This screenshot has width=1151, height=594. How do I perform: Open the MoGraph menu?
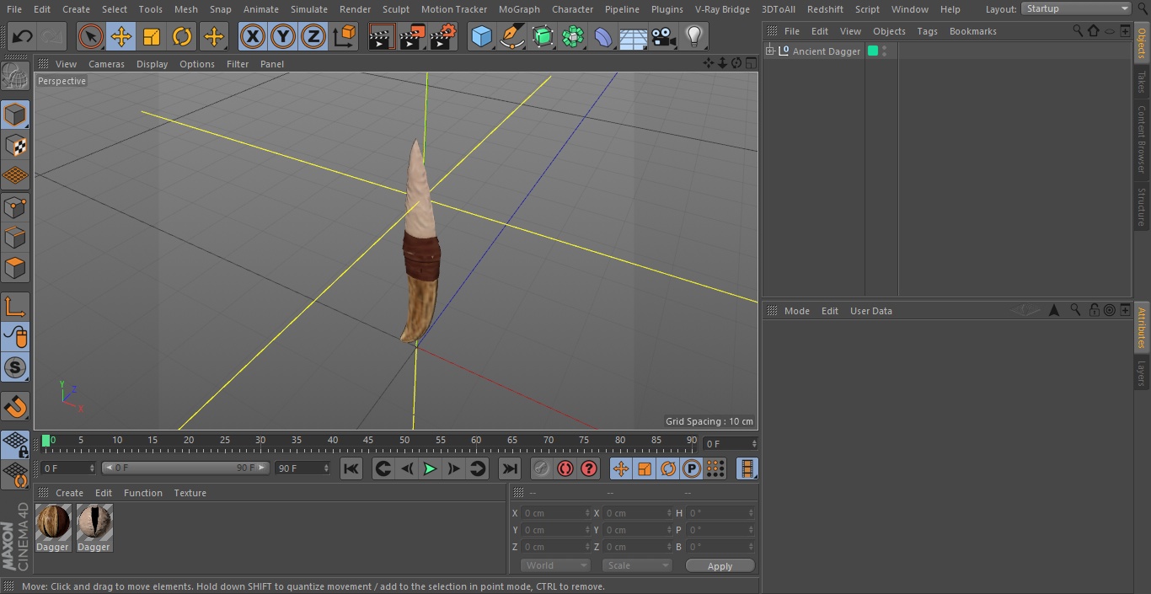(x=519, y=9)
